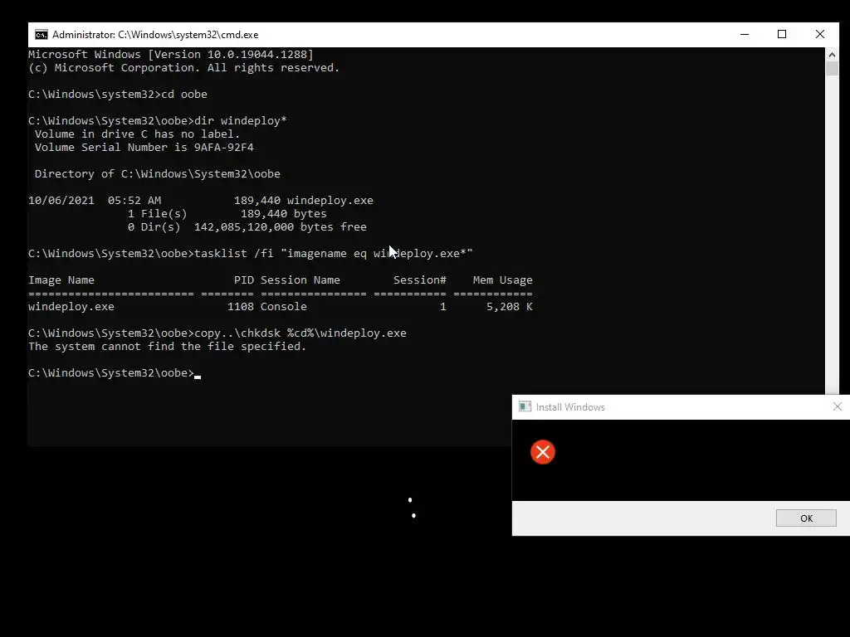Click the 'Session#' column header
This screenshot has height=637, width=850.
(419, 280)
